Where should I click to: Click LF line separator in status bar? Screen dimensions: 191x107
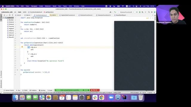tap(141, 93)
